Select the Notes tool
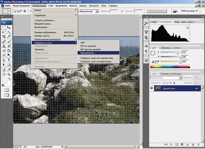Image resolution: width=205 pixels, height=149 pixels. tap(4, 70)
